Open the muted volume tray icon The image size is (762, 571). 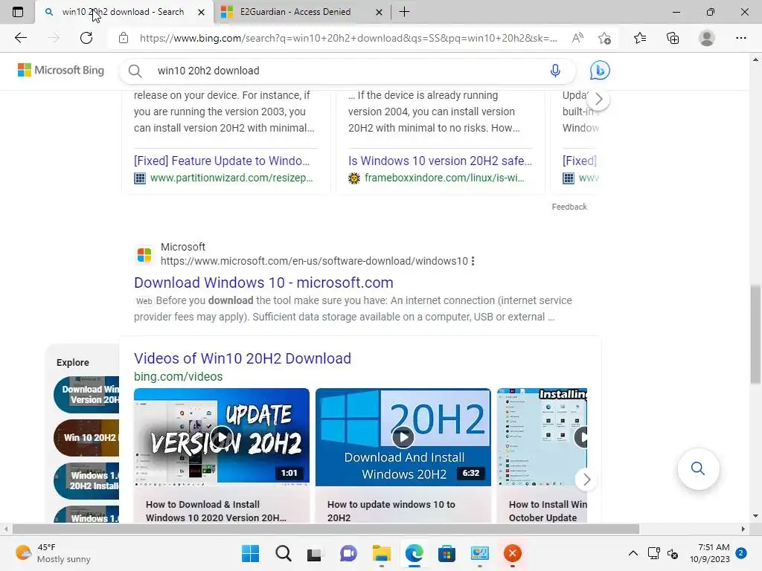[673, 553]
